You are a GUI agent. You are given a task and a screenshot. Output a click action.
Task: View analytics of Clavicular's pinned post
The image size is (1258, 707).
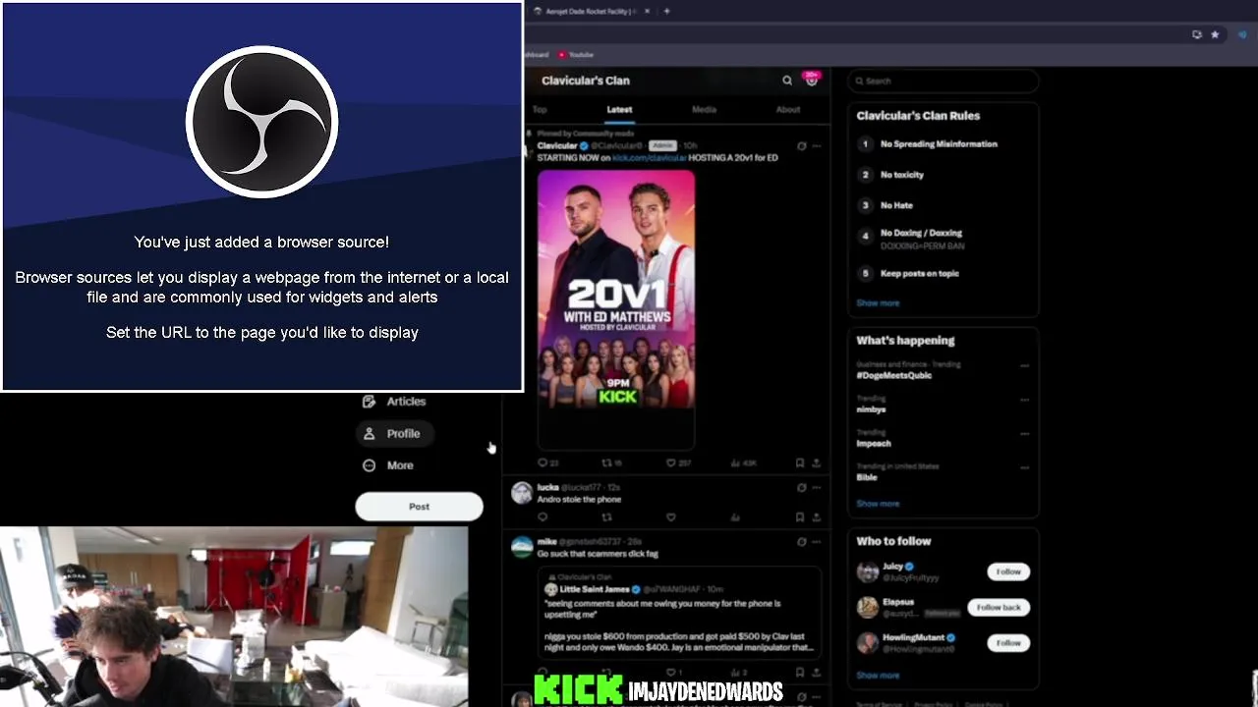(x=744, y=462)
